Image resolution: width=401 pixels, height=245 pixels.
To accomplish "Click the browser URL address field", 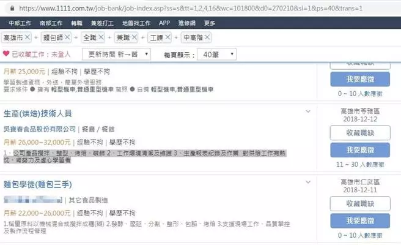I will tap(191, 8).
